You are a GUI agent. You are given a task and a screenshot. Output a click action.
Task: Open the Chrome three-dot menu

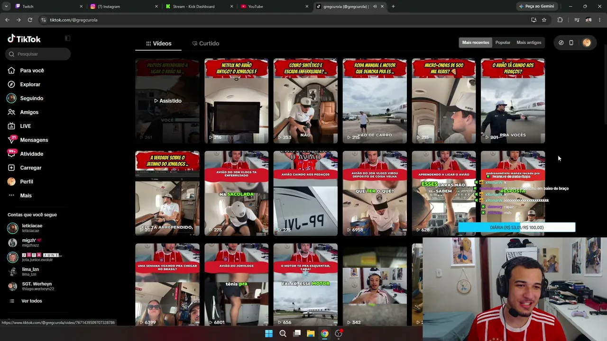[600, 20]
